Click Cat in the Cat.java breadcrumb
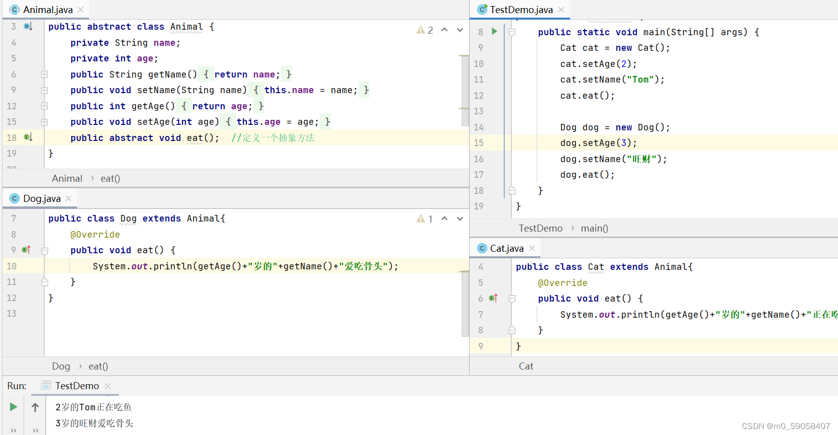Screen dimensions: 838x435 click(526, 366)
